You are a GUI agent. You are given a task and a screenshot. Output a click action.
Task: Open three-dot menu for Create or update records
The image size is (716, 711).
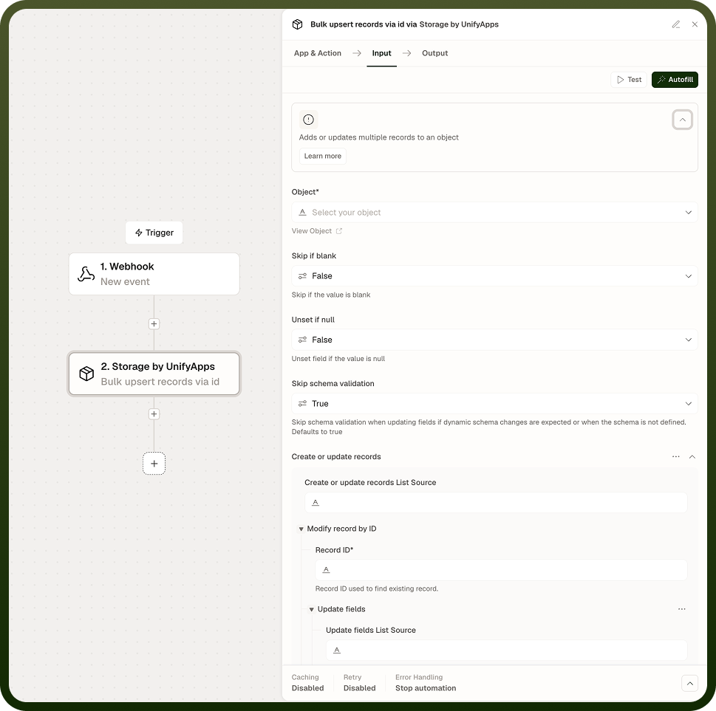tap(676, 456)
